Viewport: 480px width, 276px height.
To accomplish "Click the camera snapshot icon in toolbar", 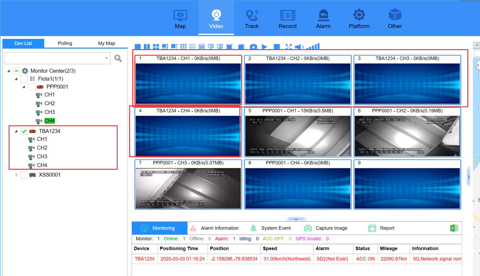I will pos(253,47).
